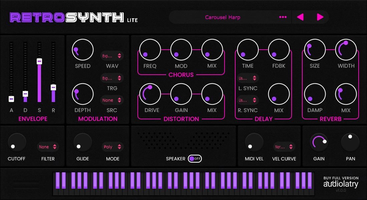Click the Attack envelope slider handle
Image resolution: width=367 pixels, height=200 pixels.
pyautogui.click(x=11, y=99)
